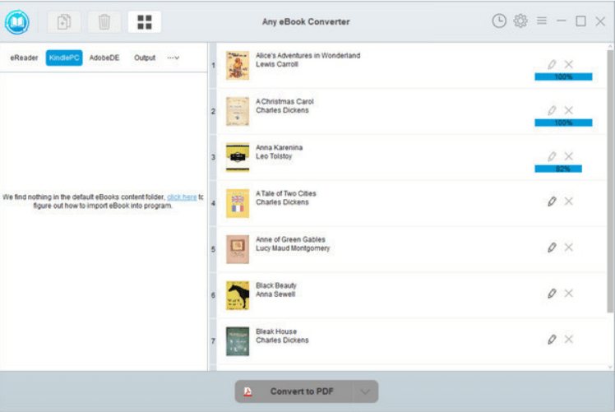Follow the 'click here' help link
This screenshot has height=412, width=615.
[182, 197]
